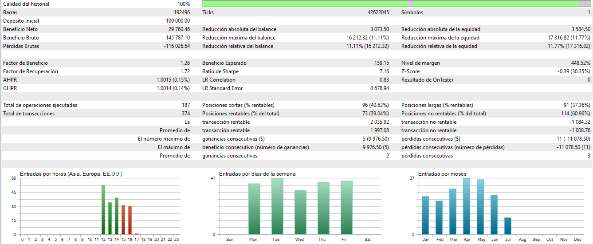Image resolution: width=593 pixels, height=244 pixels.
Task: Click the "Factor de Recuperación" label
Action: click(x=31, y=71)
